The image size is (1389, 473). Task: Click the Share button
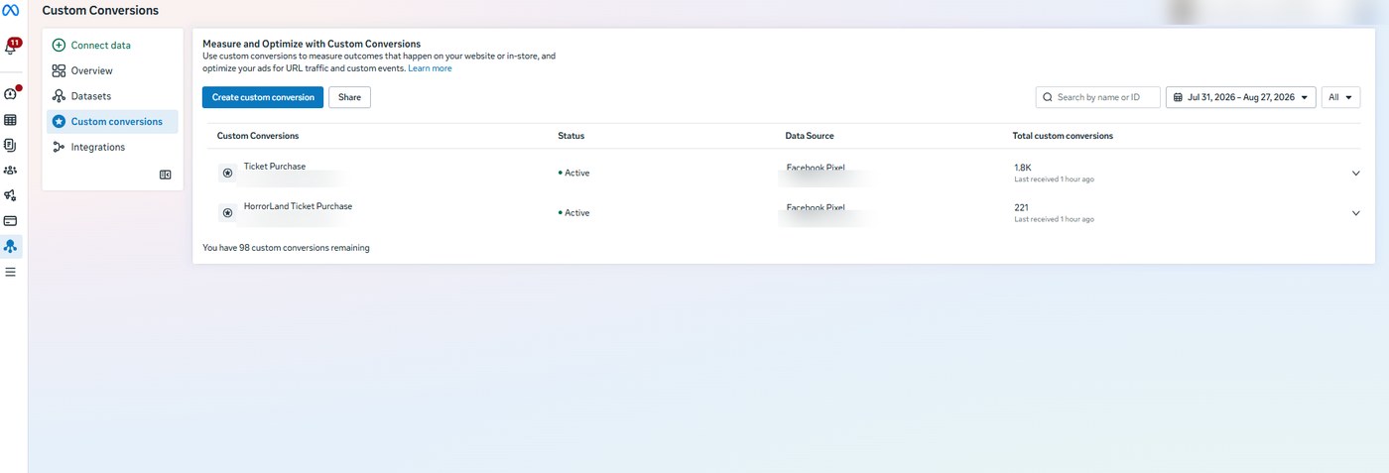coord(349,97)
